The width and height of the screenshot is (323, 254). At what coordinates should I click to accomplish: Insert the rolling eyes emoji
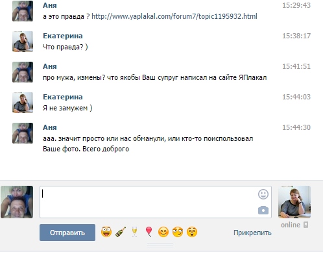tap(178, 232)
